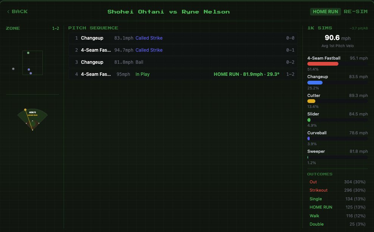Viewport: 374px width, 232px height.
Task: Select pitch 4 In Play row
Action: tap(183, 74)
